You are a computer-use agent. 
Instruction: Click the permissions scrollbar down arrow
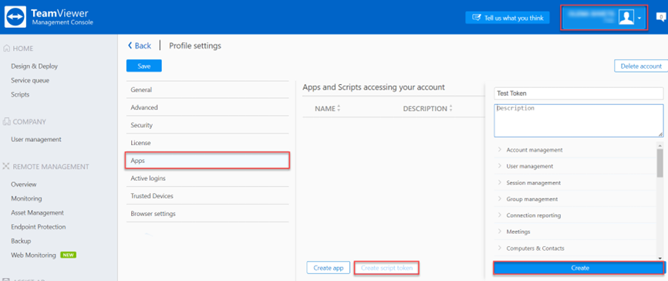(x=660, y=259)
